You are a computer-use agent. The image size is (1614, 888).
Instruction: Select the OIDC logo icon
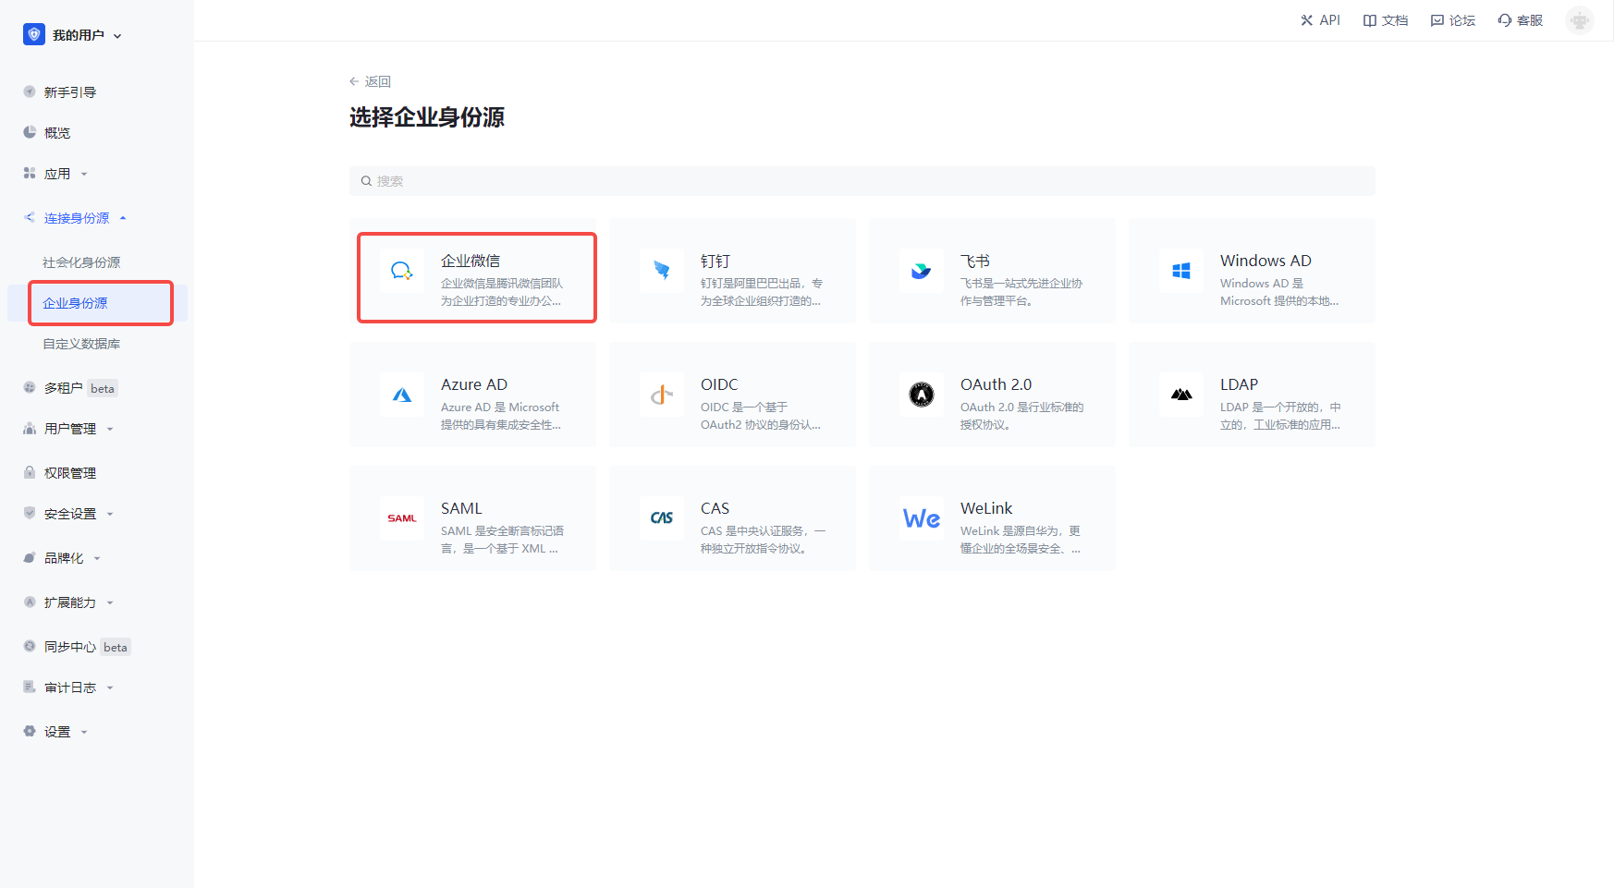(x=662, y=395)
